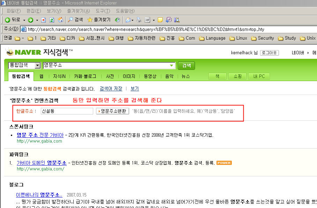This screenshot has width=317, height=208.
Task: Switch to the 카페·블로그 tab
Action: [x=85, y=76]
